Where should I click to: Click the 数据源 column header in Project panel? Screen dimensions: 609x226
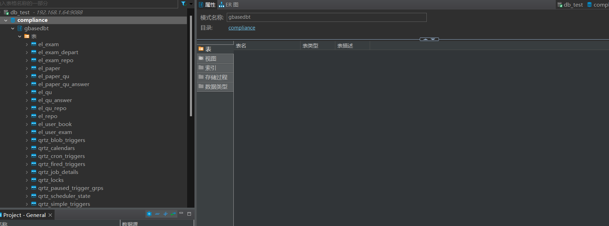157,223
